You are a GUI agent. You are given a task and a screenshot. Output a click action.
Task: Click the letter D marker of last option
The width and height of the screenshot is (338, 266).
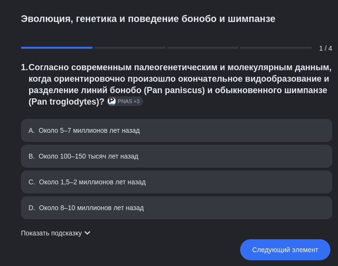click(32, 208)
